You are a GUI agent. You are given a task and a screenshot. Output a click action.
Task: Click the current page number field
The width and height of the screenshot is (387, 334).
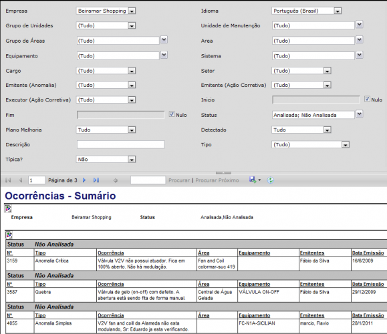coord(37,180)
